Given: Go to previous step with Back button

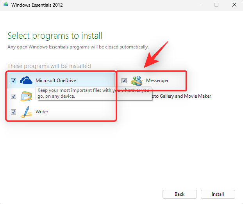Looking at the screenshot, I should [x=180, y=194].
